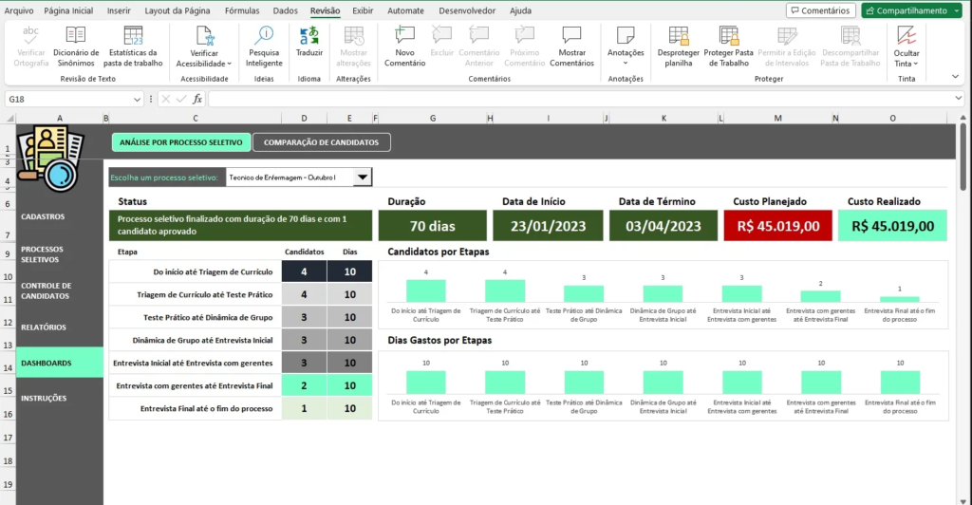Click Comparação de Candidatos button
972x505 pixels.
[321, 142]
